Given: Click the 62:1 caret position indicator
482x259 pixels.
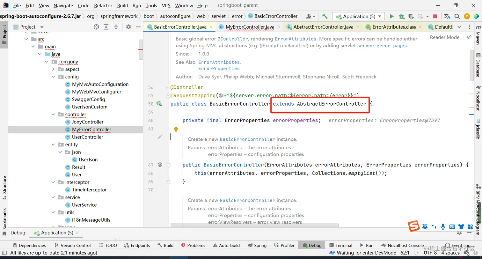Looking at the screenshot, I should point(405,253).
